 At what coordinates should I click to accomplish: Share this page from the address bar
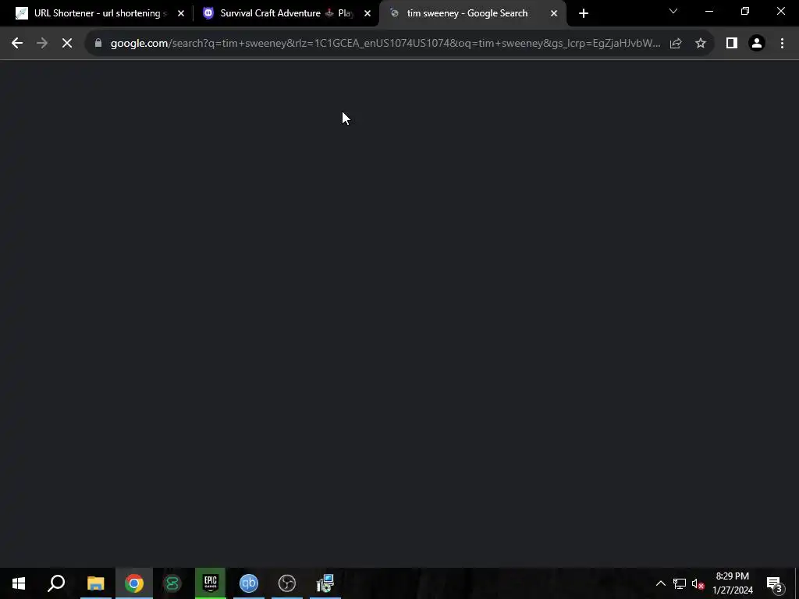click(676, 44)
